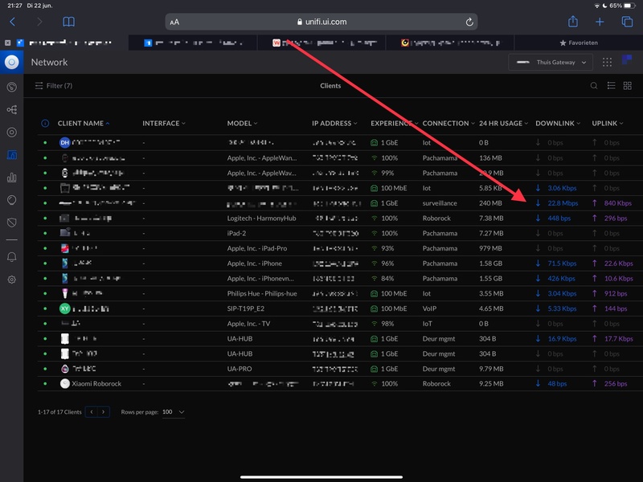Image resolution: width=643 pixels, height=482 pixels.
Task: Click the blue icon beside the apps launcher
Action: point(627,60)
